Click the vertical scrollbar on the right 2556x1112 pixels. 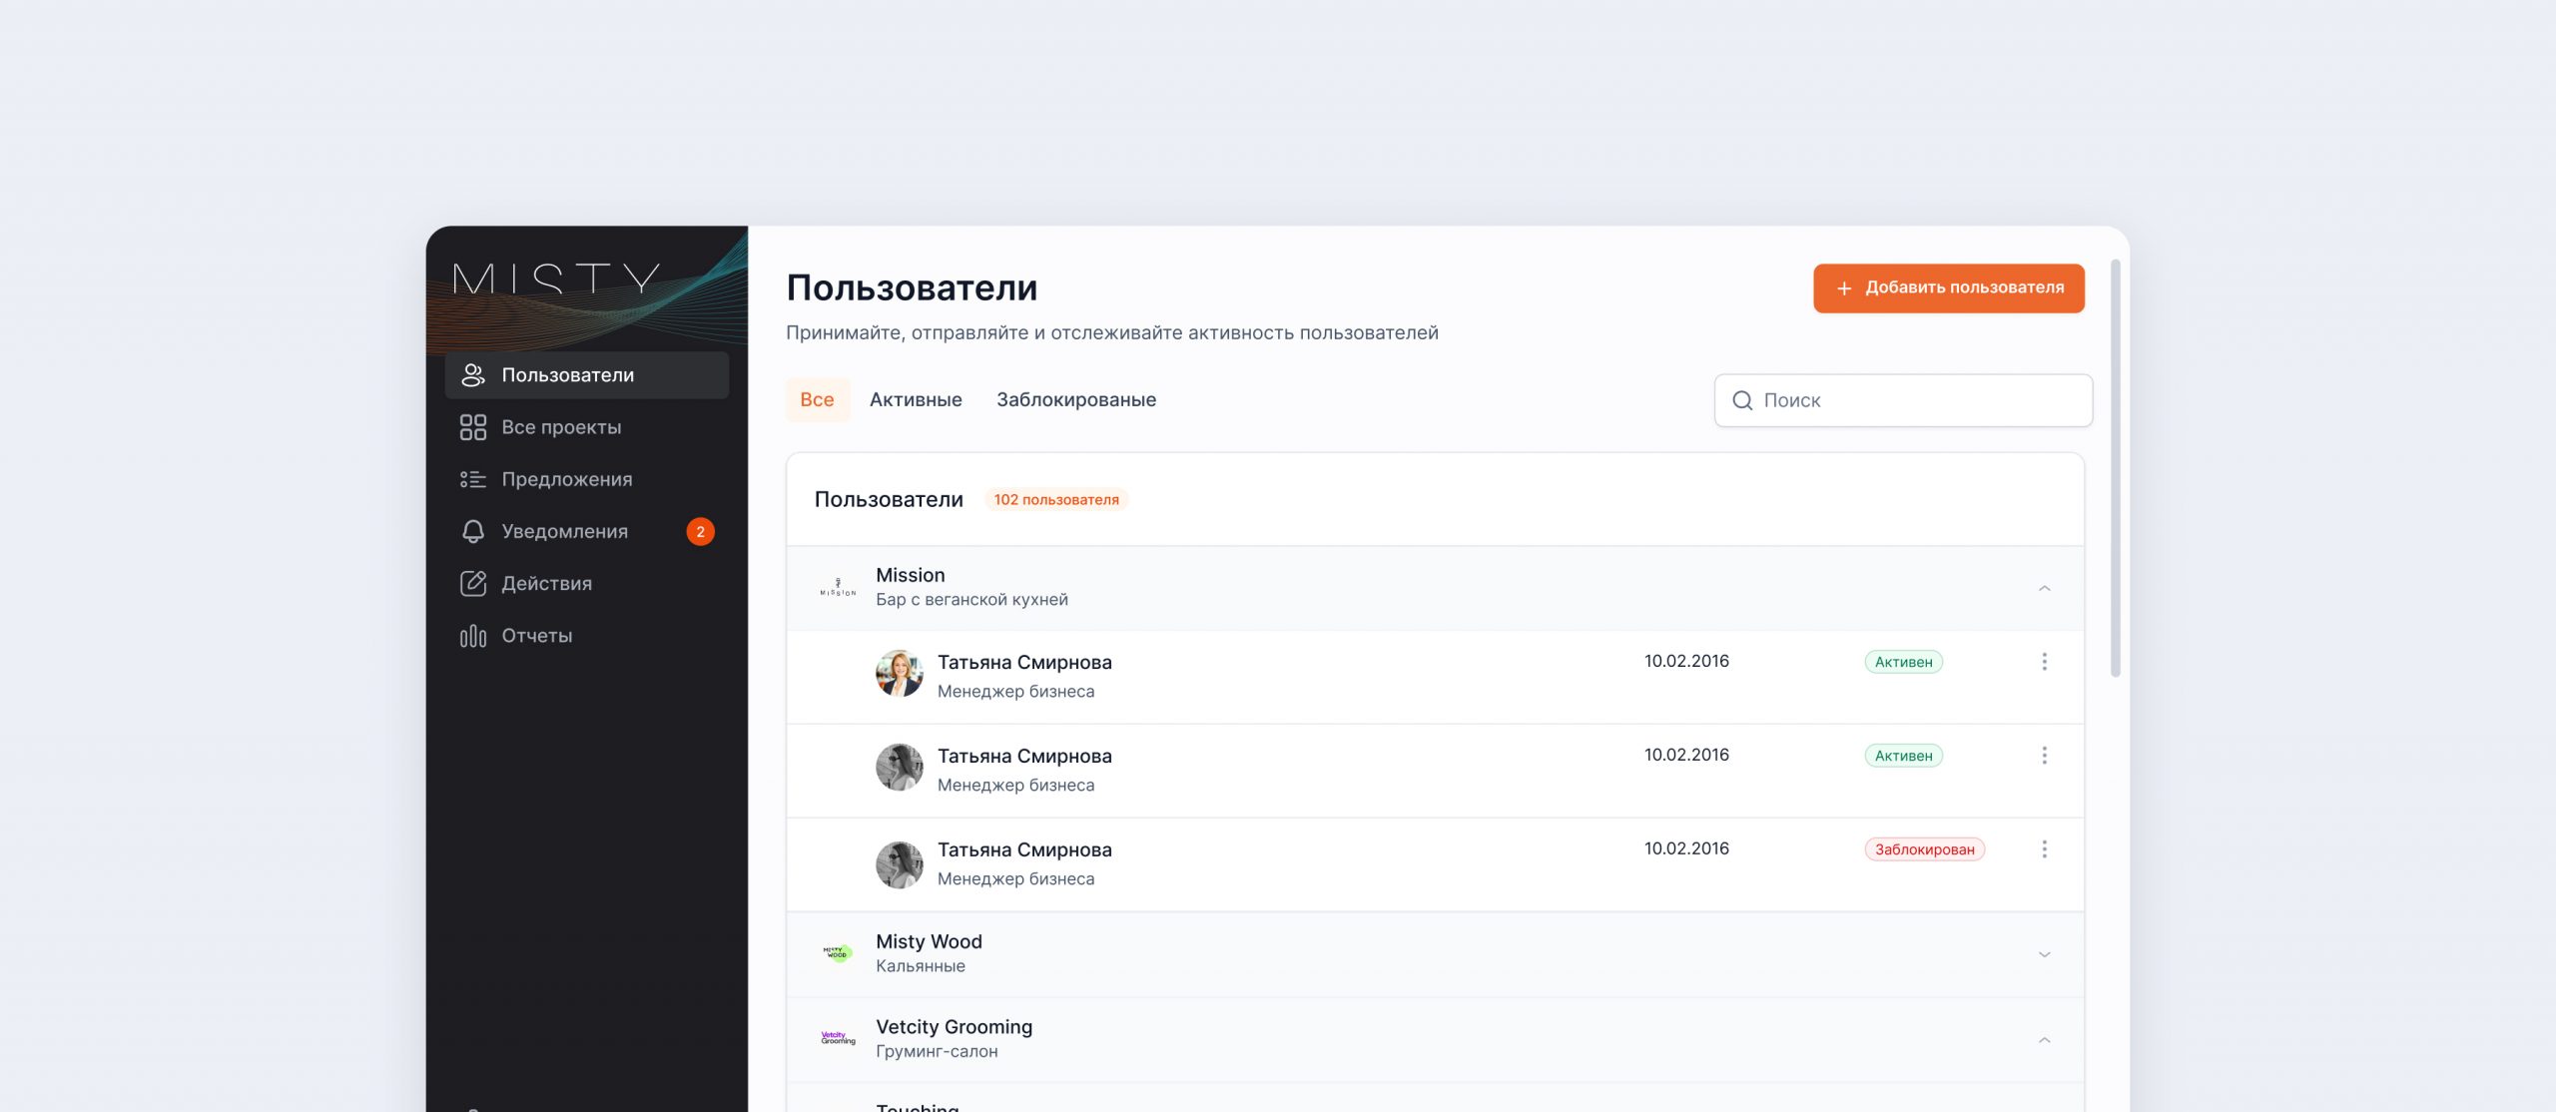tap(2115, 469)
